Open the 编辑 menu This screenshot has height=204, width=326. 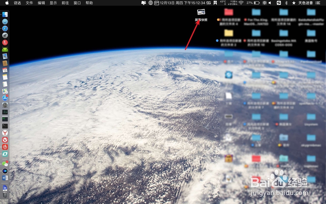41,3
